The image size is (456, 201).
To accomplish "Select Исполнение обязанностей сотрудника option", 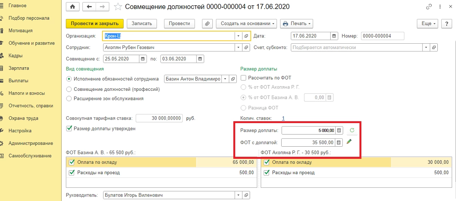I will [x=69, y=79].
